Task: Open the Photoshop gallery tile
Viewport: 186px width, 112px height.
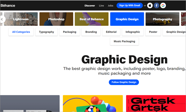Action: (56, 19)
